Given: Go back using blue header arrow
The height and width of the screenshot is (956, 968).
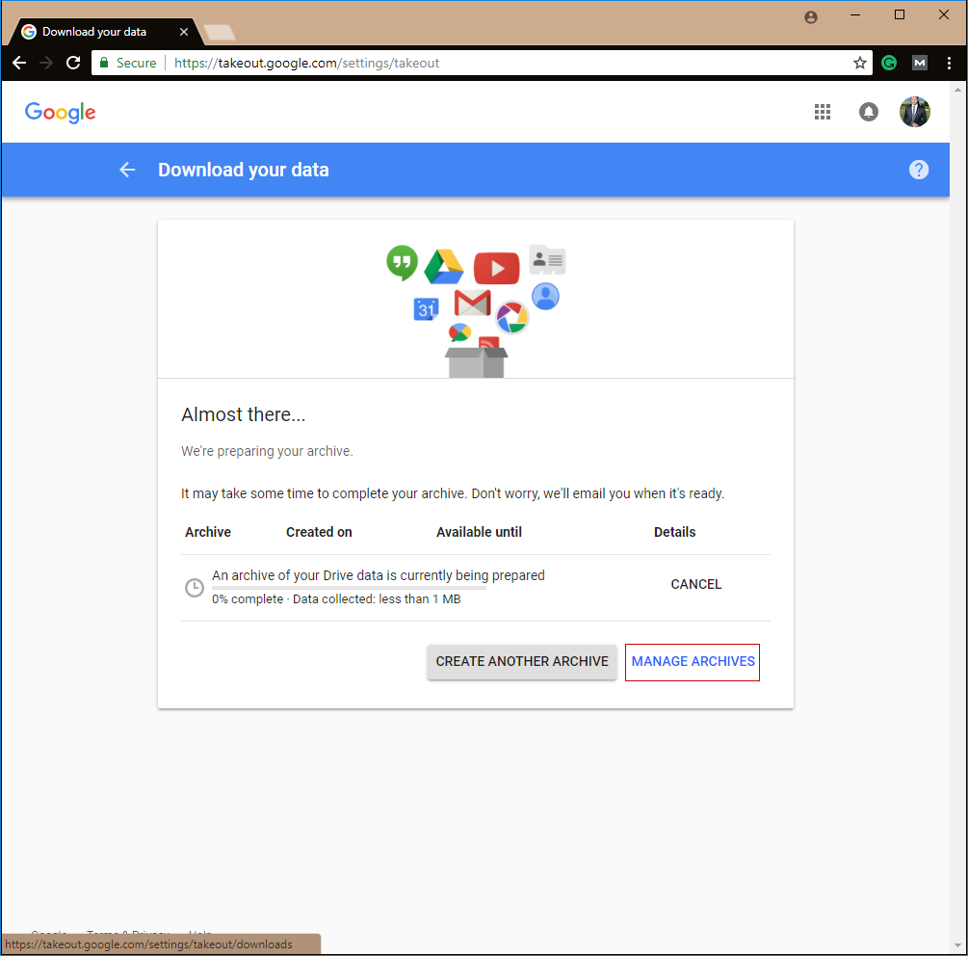Looking at the screenshot, I should tap(127, 170).
